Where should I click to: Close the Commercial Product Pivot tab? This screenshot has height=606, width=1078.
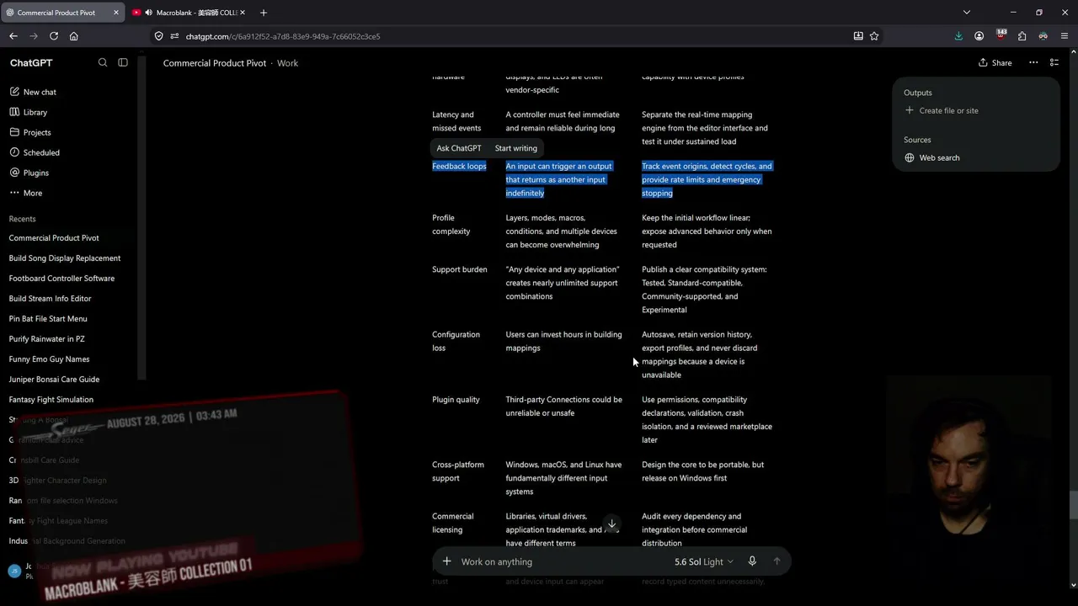click(116, 13)
